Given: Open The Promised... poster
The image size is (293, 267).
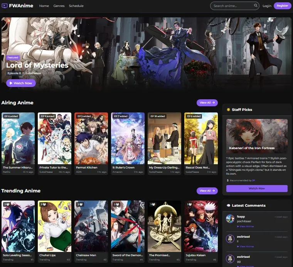Looking at the screenshot, I should (x=165, y=226).
